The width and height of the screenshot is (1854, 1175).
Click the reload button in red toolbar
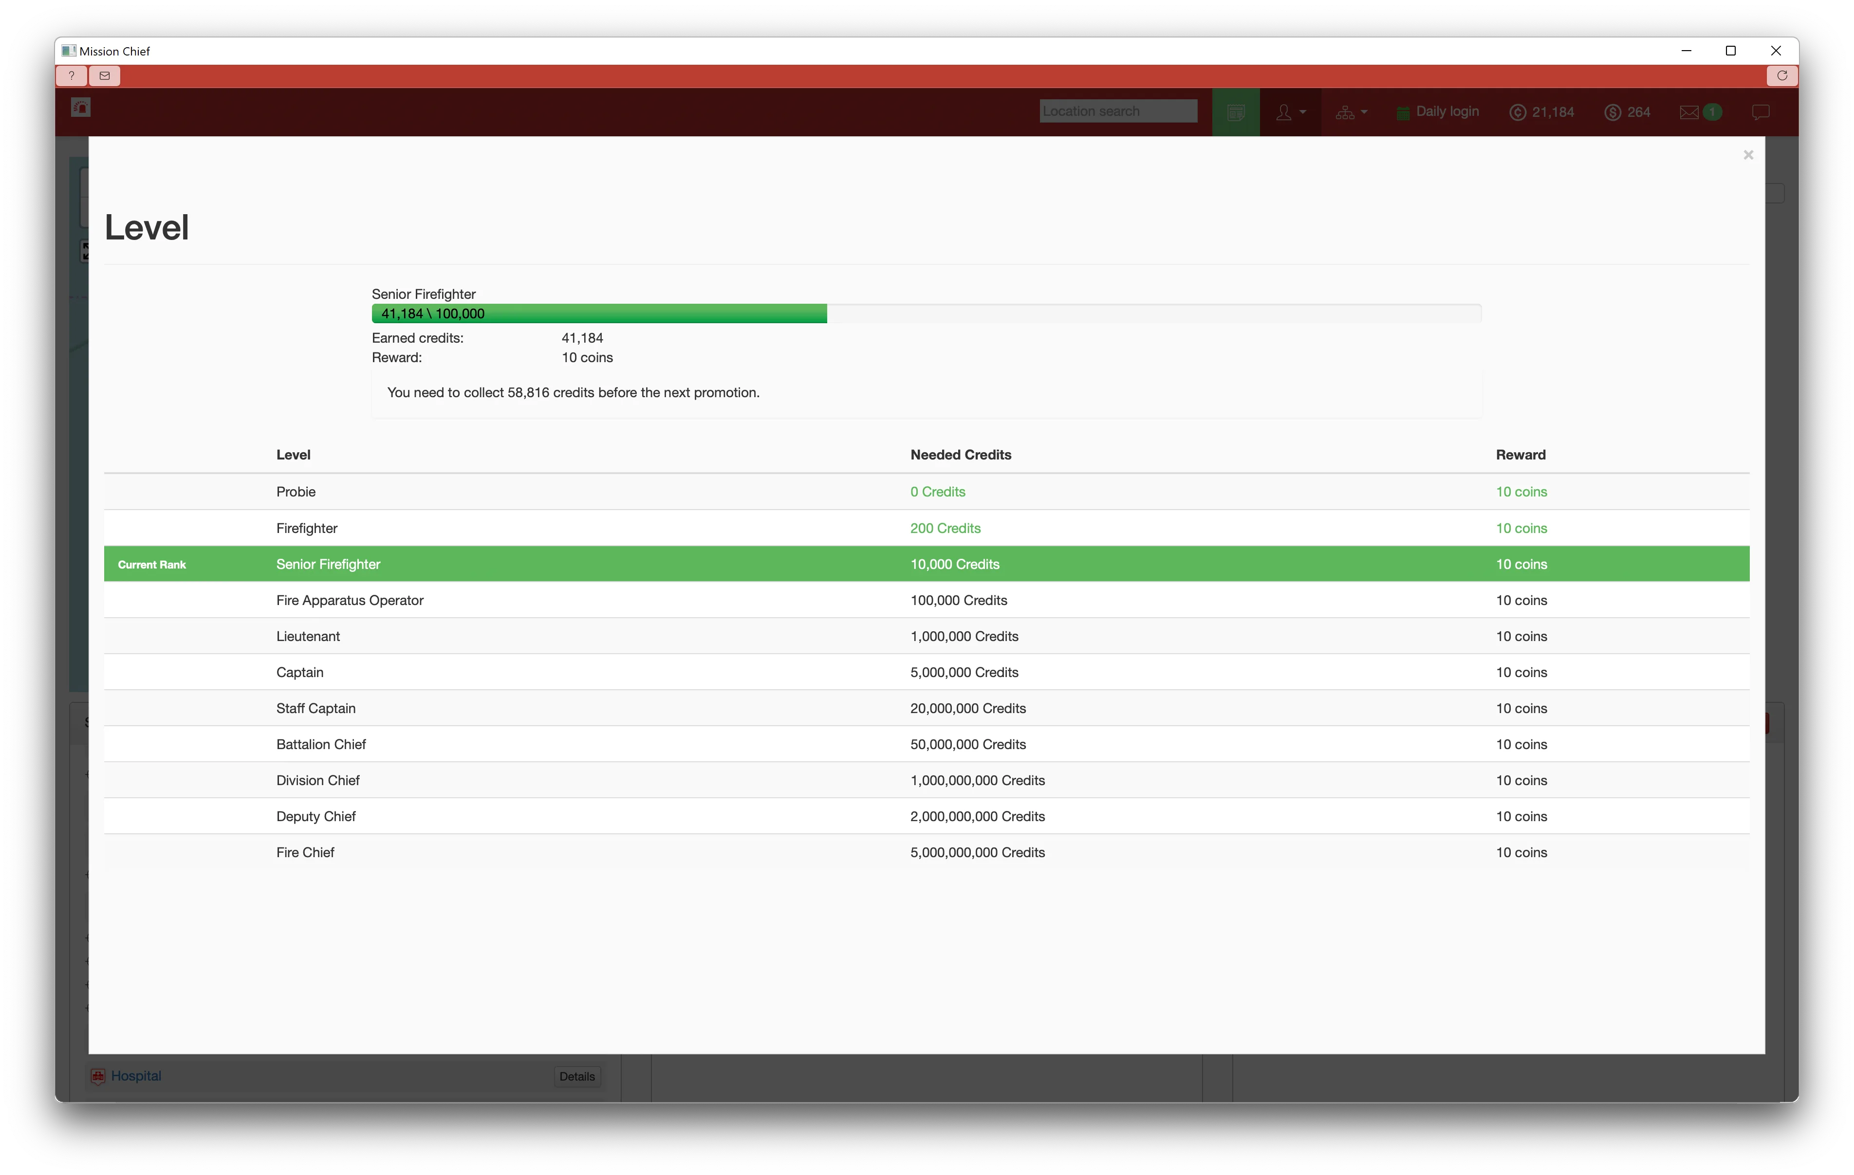click(1781, 75)
